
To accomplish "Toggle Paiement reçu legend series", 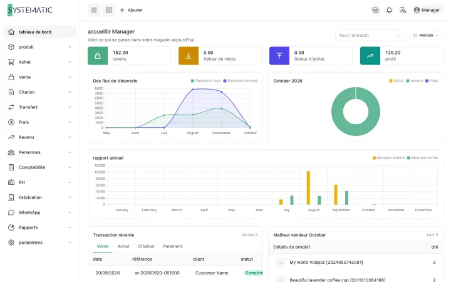I will (206, 81).
